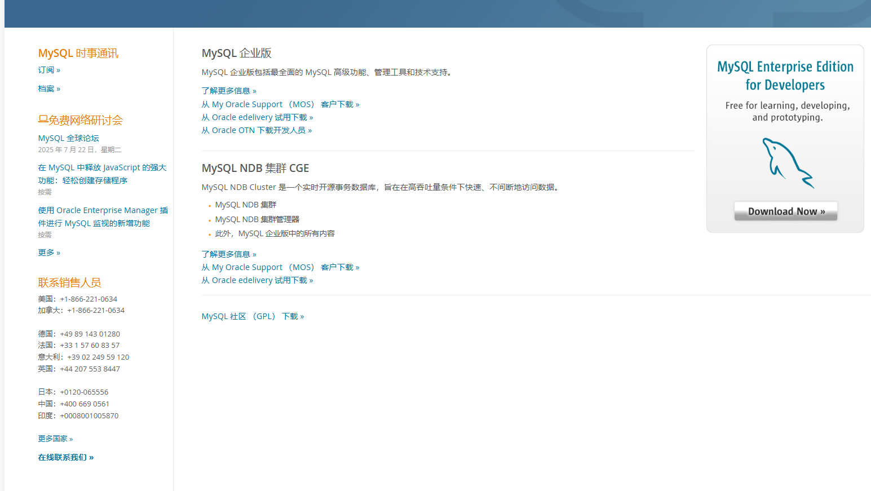Viewport: 871px width, 491px height.
Task: Click the 印度 phone number +0008001005870
Action: coord(89,415)
